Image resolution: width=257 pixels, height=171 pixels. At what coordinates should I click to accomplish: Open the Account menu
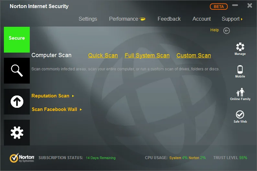(202, 19)
